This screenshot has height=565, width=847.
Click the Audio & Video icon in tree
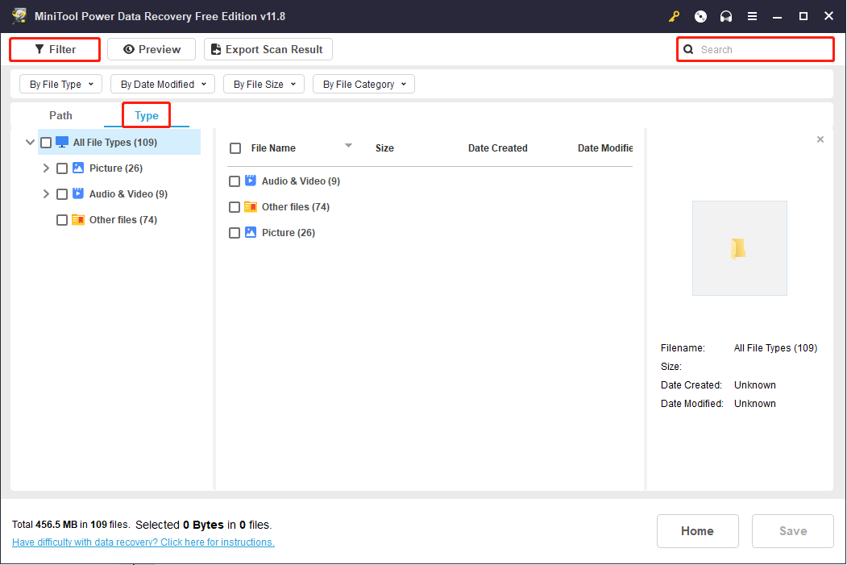(78, 193)
